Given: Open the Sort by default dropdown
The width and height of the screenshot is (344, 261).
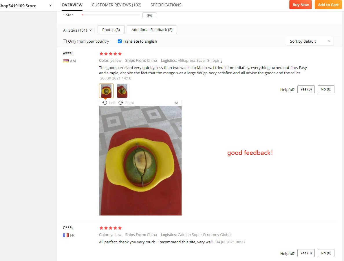Looking at the screenshot, I should [x=310, y=41].
